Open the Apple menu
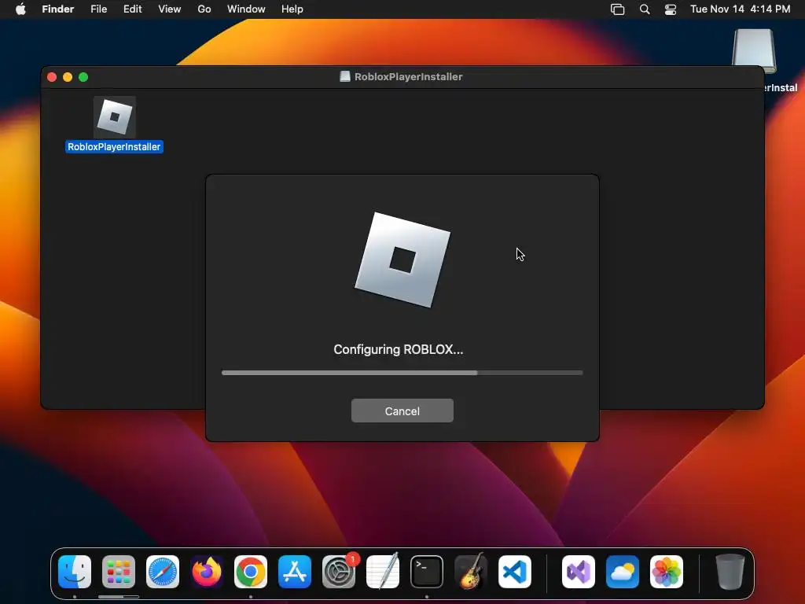 (20, 9)
